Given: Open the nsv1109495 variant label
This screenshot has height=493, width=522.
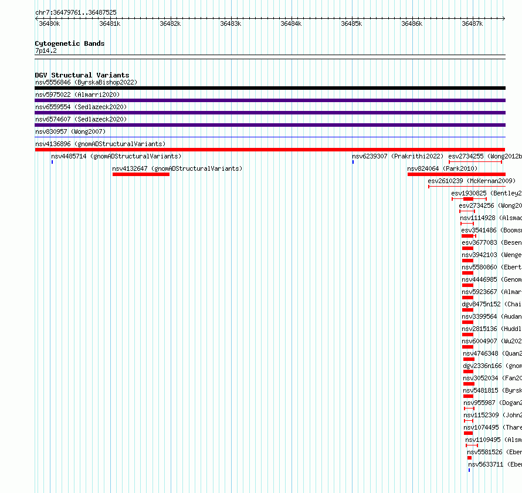Looking at the screenshot, I should (494, 440).
